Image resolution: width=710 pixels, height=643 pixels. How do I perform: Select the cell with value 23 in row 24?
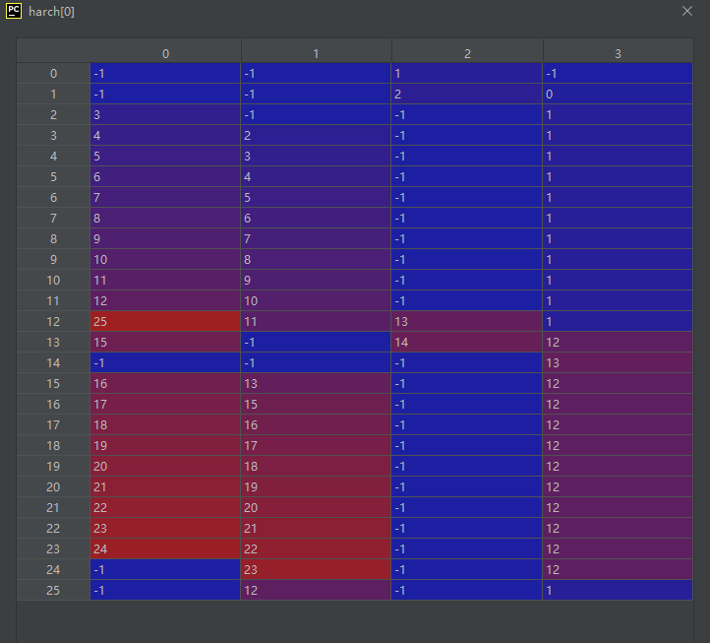pos(316,569)
